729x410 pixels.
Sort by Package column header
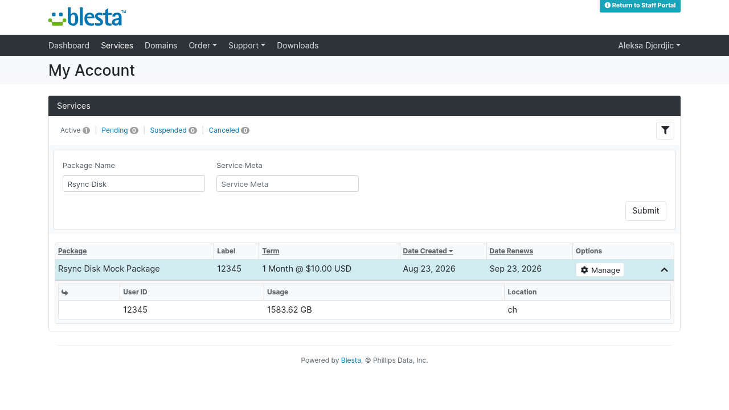72,251
